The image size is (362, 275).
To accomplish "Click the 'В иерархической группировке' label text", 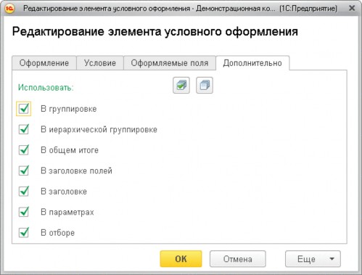I will tap(99, 130).
